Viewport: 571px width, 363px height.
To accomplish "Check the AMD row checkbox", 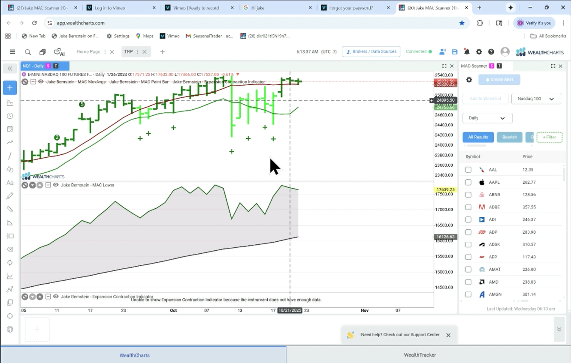I will (x=468, y=282).
